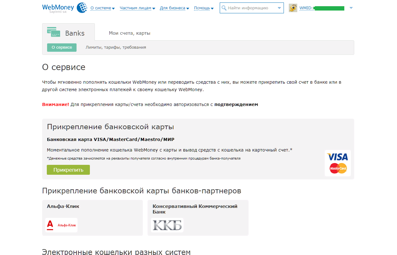Screen dimensions: 397x255
Task: Click the Прикрепление банковской карты heading
Action: coord(110,127)
